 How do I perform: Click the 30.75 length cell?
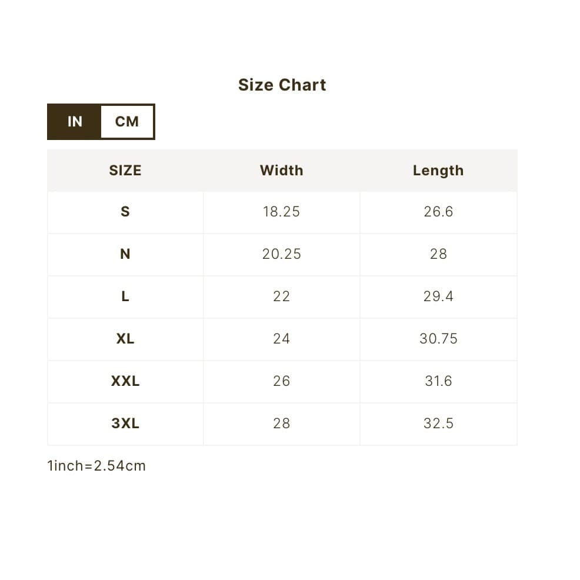(438, 339)
